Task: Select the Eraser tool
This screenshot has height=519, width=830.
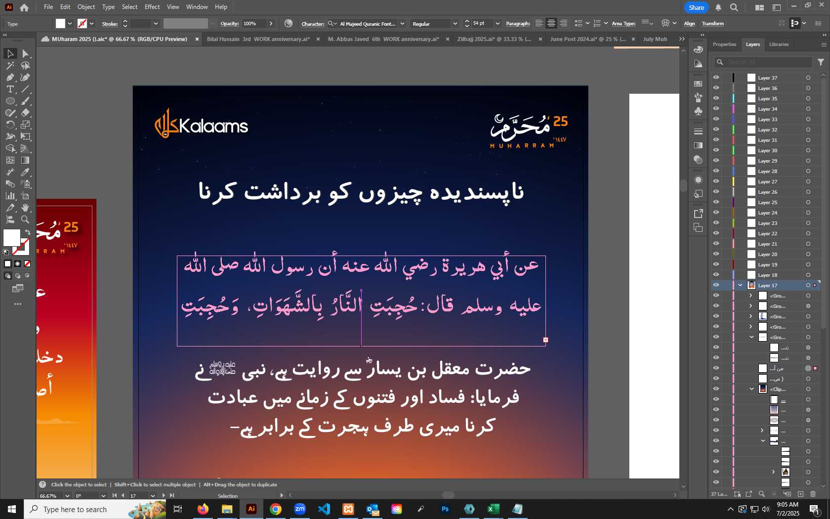Action: tap(25, 113)
